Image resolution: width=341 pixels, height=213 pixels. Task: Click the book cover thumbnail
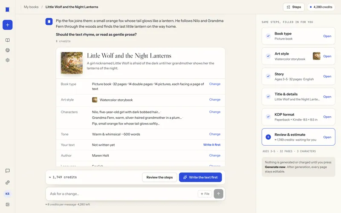coord(72,63)
